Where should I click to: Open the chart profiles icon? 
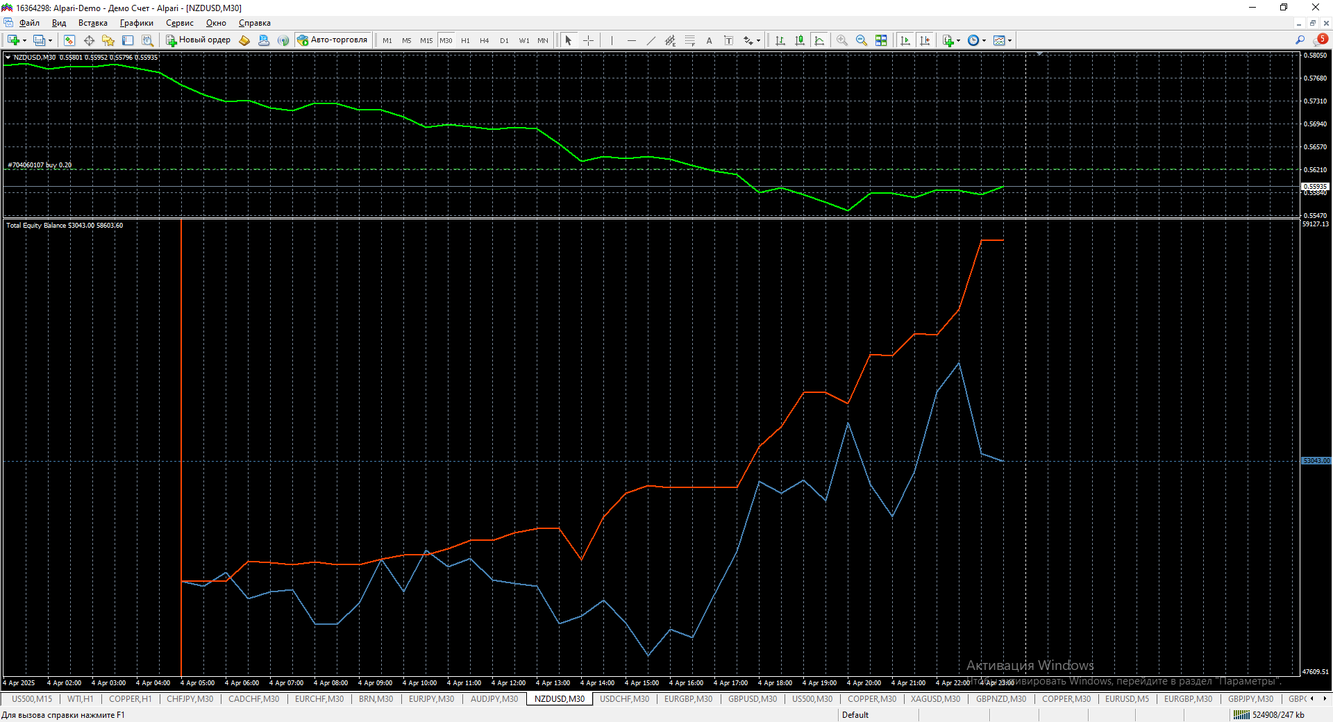pos(39,40)
